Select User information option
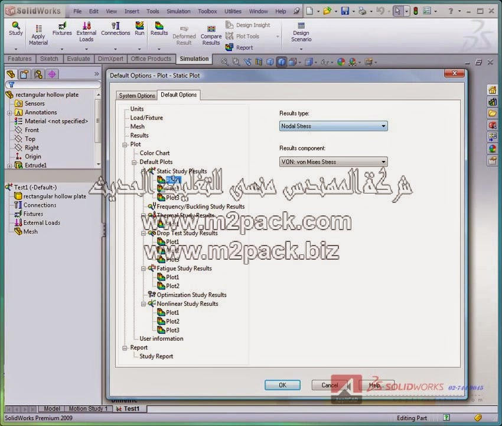The image size is (502, 426). click(161, 339)
